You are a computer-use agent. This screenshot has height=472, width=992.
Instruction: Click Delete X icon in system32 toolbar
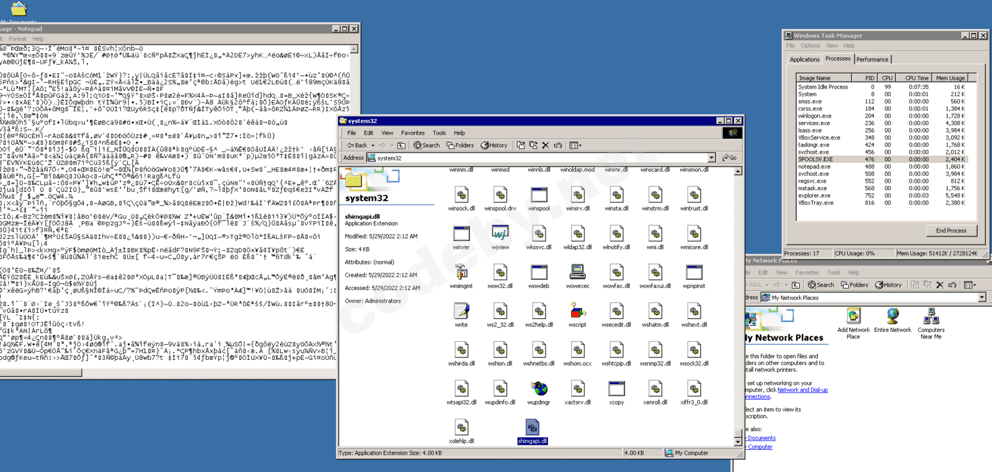[x=546, y=146]
